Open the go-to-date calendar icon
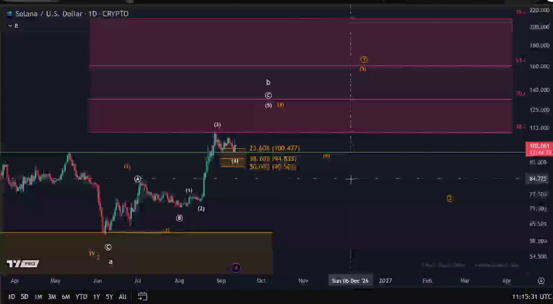 tap(142, 296)
